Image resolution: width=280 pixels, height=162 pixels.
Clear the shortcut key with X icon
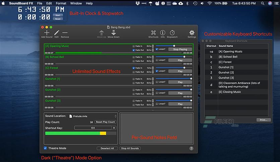[114, 128]
